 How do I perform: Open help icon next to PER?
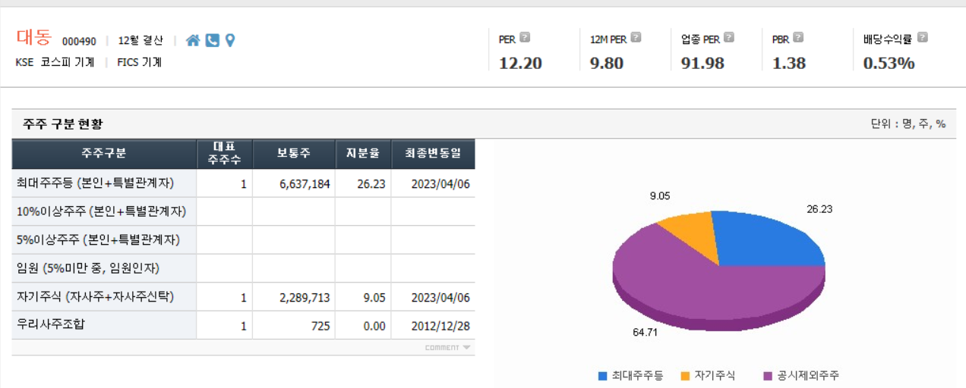pos(525,37)
